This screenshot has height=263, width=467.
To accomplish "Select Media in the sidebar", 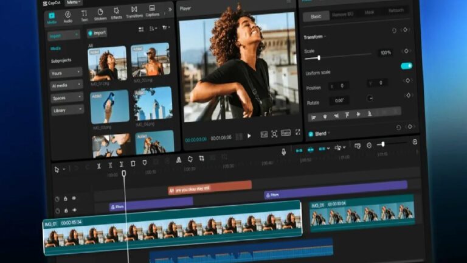I will pos(55,48).
